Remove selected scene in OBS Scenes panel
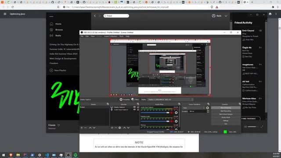Viewport: 281px width, 158px height. pyautogui.click(x=86, y=128)
